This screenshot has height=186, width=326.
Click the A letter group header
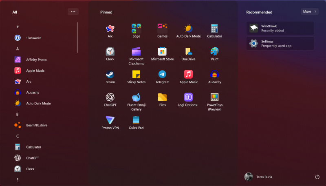[18, 49]
